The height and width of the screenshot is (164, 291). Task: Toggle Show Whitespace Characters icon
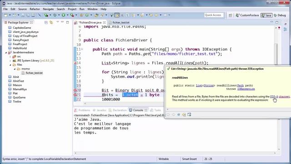pyautogui.click(x=127, y=15)
